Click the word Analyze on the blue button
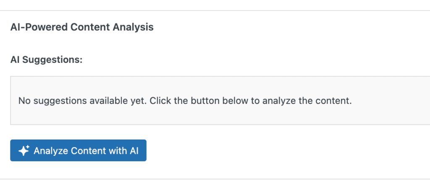 [51, 151]
